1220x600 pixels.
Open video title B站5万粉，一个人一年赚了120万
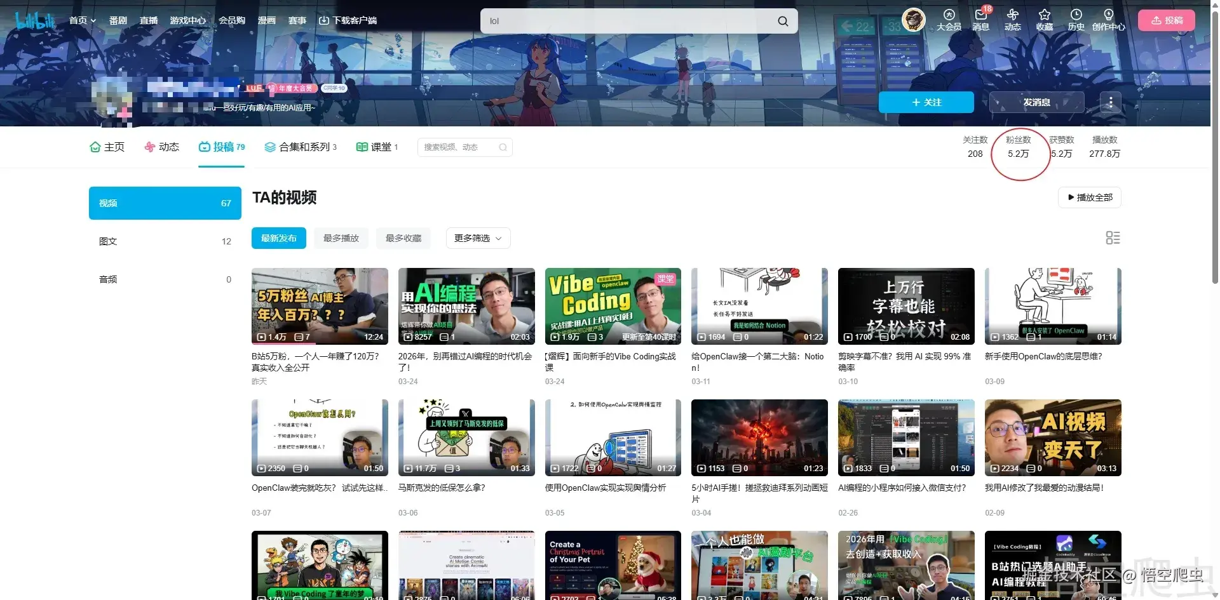[316, 362]
